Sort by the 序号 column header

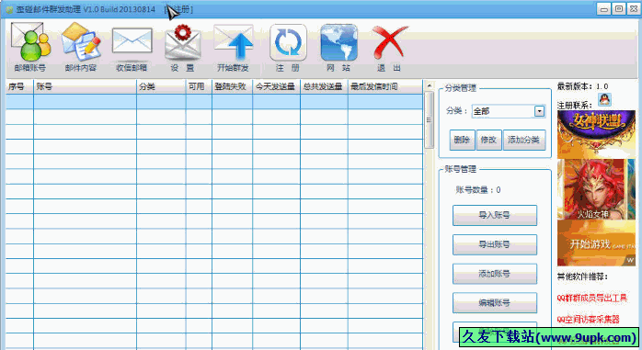point(19,86)
